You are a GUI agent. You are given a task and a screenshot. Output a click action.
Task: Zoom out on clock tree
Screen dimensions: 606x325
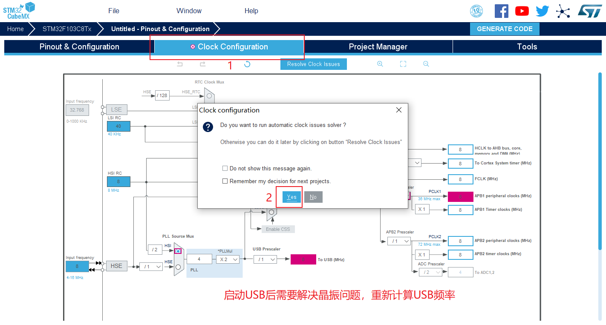click(426, 64)
